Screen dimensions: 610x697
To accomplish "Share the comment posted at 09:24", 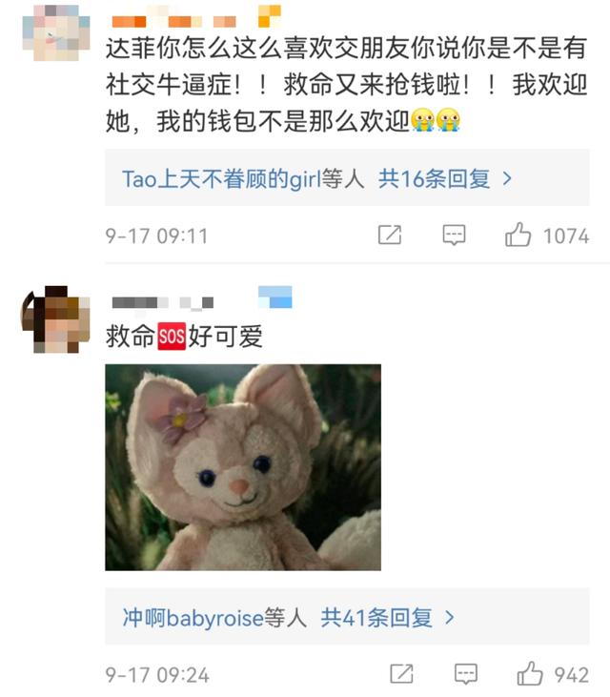I will 401,673.
